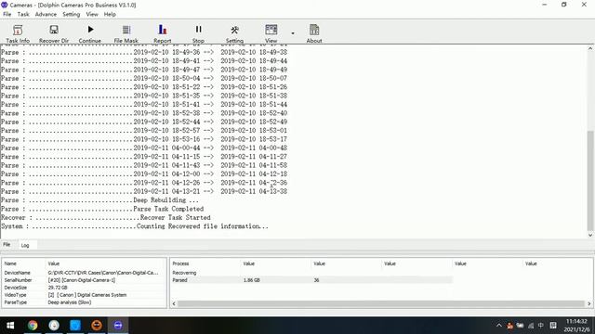Viewport: 595px width, 334px height.
Task: Click the Deep analysis (Slow) value
Action: (x=70, y=302)
